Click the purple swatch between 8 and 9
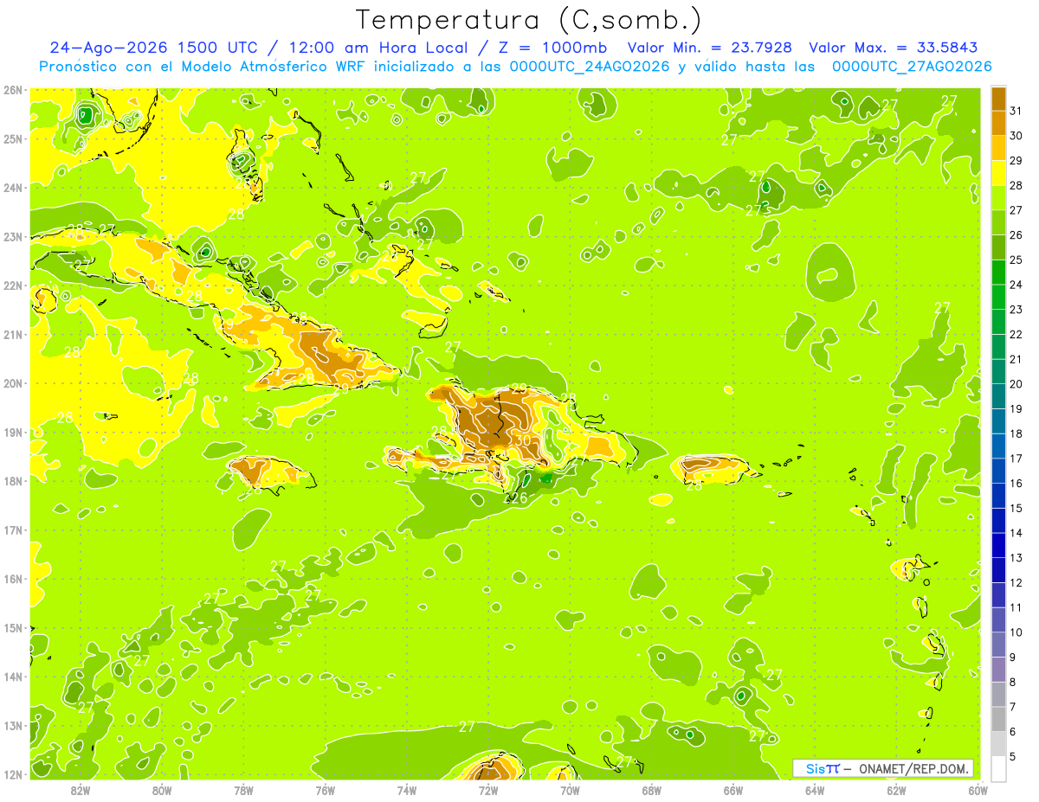1039x802 pixels. (x=998, y=670)
